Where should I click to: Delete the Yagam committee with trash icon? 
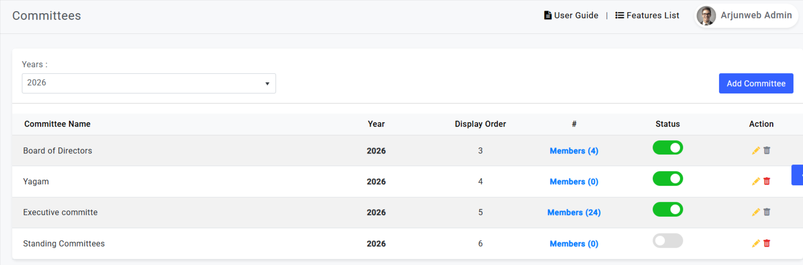pos(767,181)
